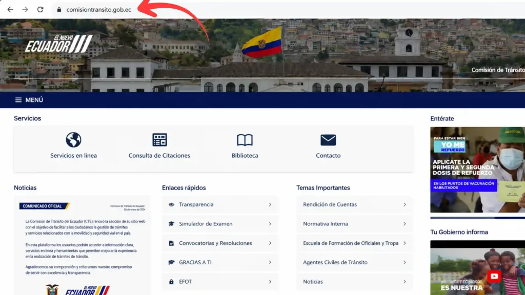Click the COMUNICADO OFICIAL badge

click(x=44, y=206)
